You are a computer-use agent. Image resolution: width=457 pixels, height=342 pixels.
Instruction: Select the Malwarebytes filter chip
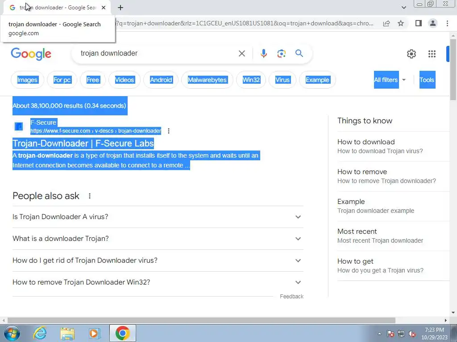pos(207,80)
